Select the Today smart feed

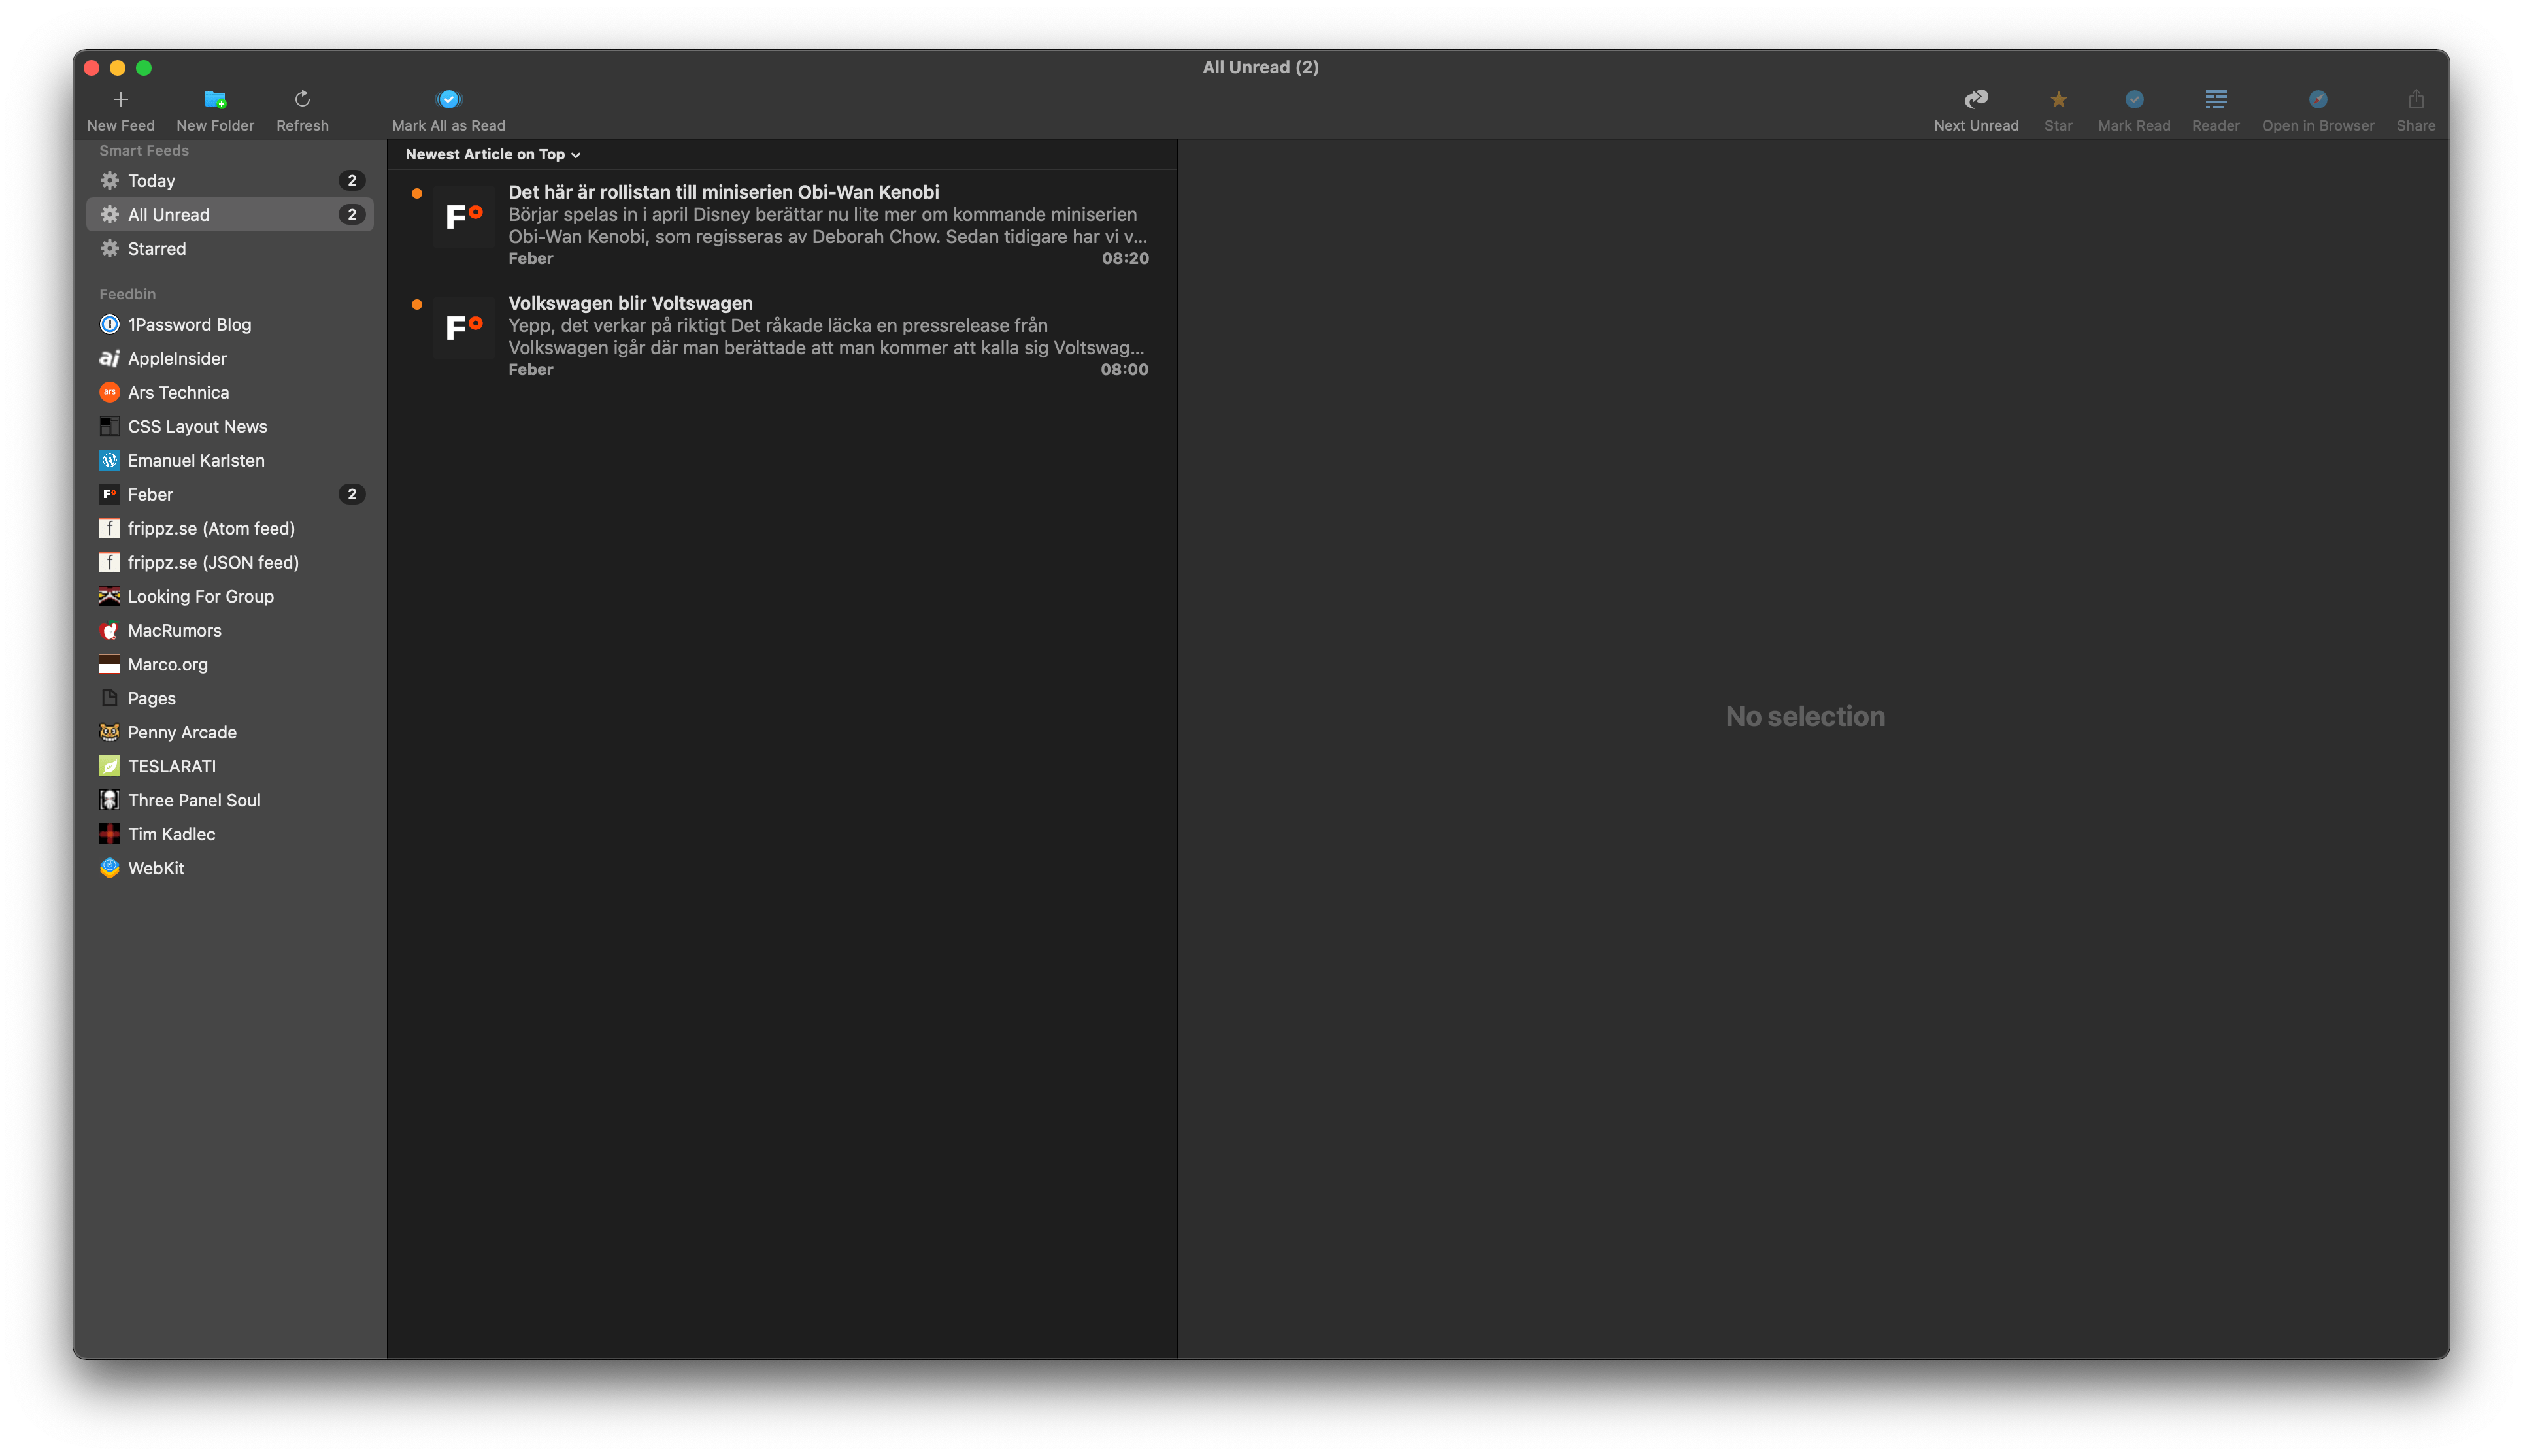pos(152,181)
